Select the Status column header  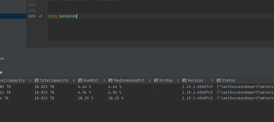click(x=228, y=81)
